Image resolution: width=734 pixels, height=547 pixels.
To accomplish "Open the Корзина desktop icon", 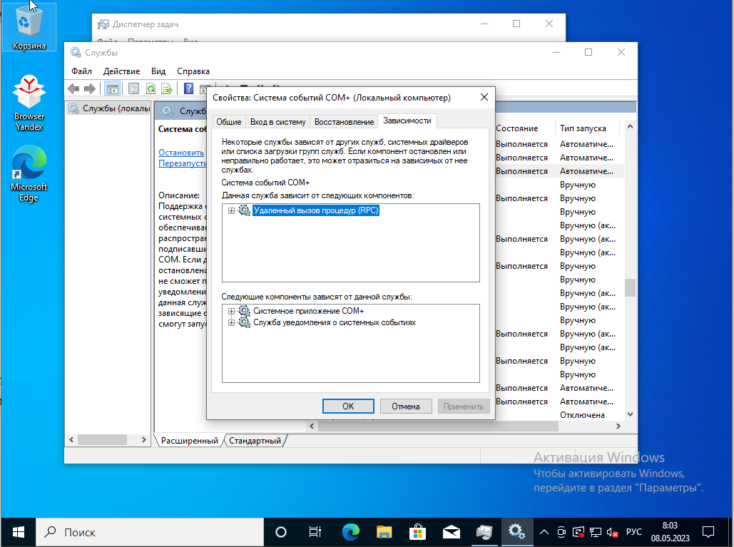I will pos(29,27).
